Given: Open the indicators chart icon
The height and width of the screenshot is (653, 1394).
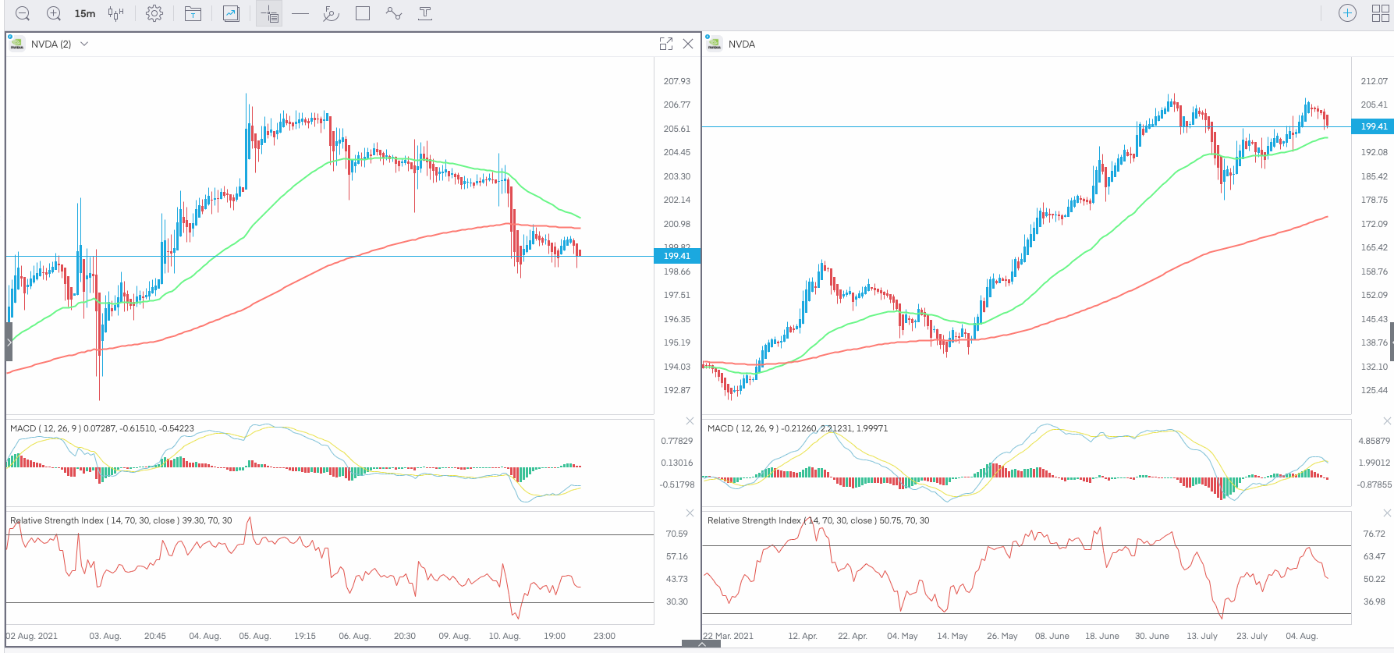Looking at the screenshot, I should pos(231,13).
